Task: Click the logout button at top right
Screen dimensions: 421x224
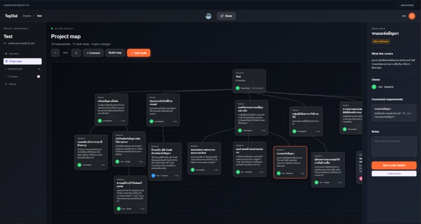Action: click(x=407, y=5)
